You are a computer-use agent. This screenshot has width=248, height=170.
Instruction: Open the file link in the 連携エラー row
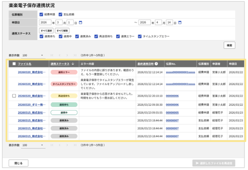31,72
